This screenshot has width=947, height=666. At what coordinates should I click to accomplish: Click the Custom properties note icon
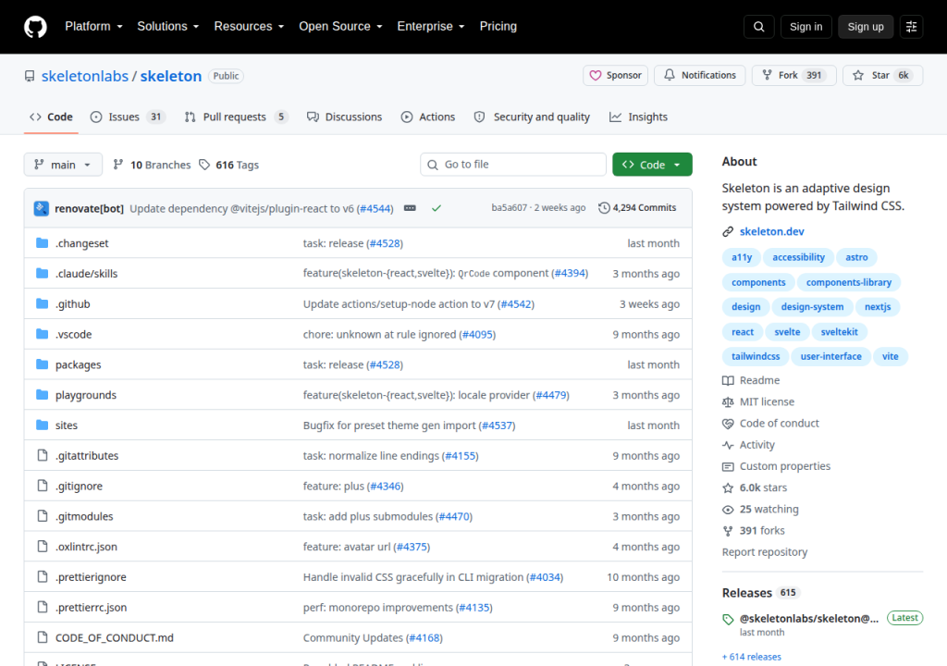click(728, 466)
